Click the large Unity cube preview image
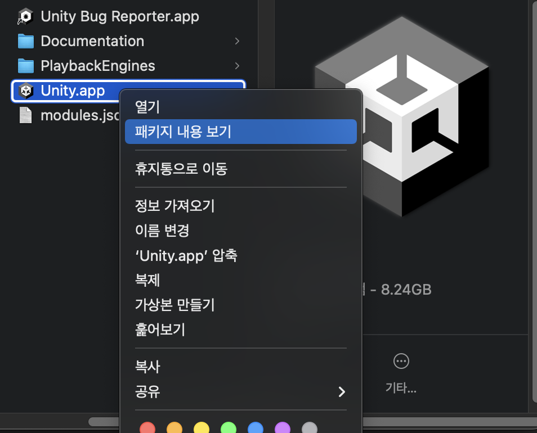537x433 pixels. [401, 116]
